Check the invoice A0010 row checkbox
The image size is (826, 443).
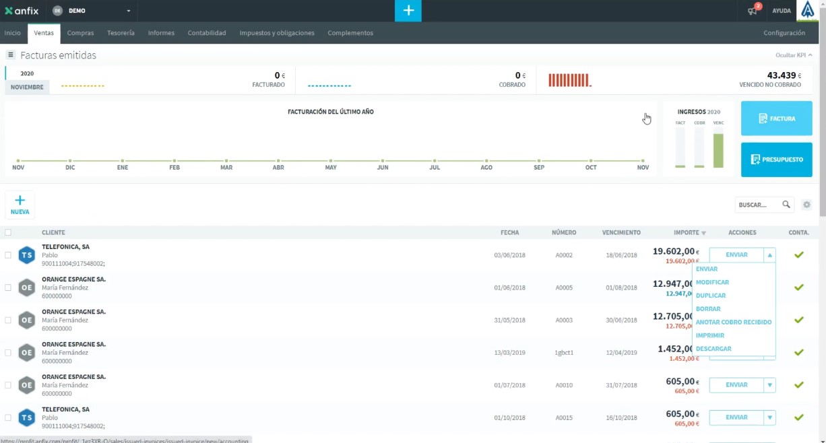tap(8, 385)
